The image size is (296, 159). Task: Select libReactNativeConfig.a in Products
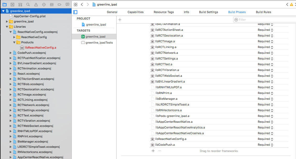pos(40,48)
